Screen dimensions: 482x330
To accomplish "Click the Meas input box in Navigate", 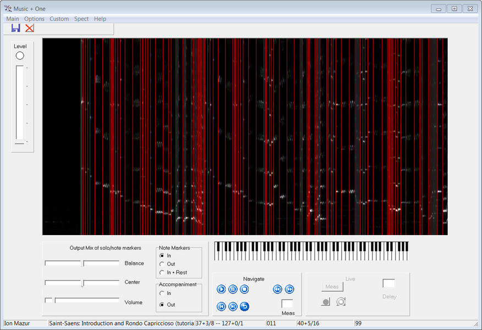I will click(x=287, y=304).
